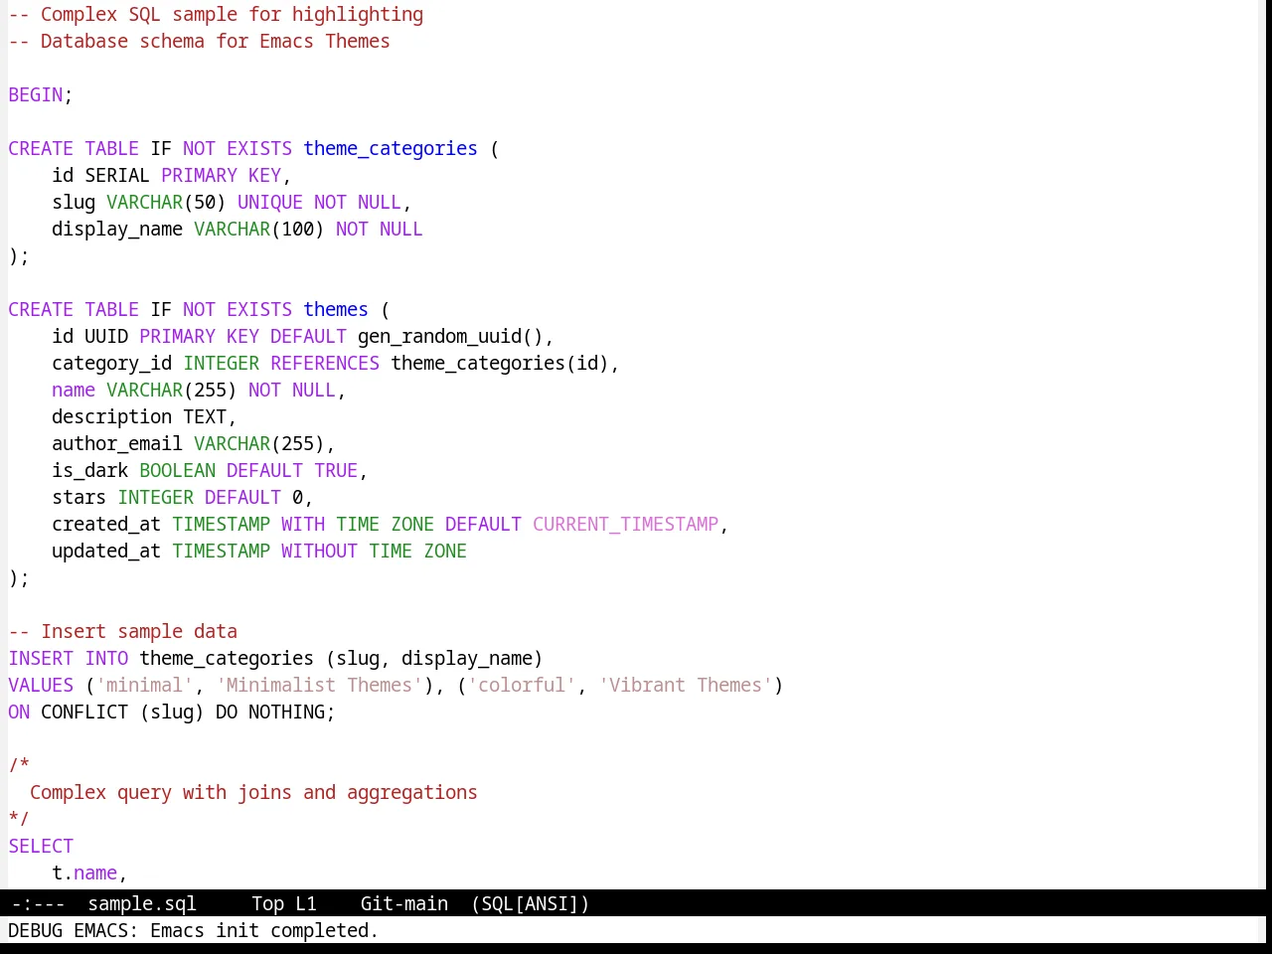Click the BEGIN keyword

pyautogui.click(x=36, y=94)
